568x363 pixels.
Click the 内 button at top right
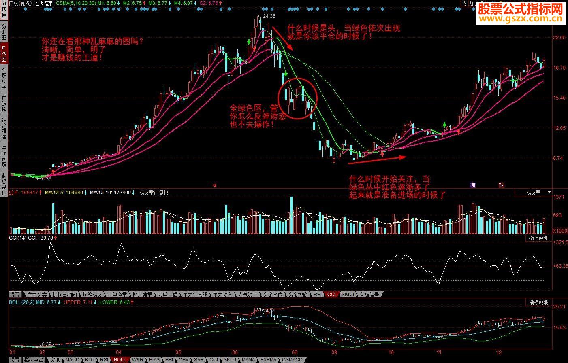pos(465,3)
